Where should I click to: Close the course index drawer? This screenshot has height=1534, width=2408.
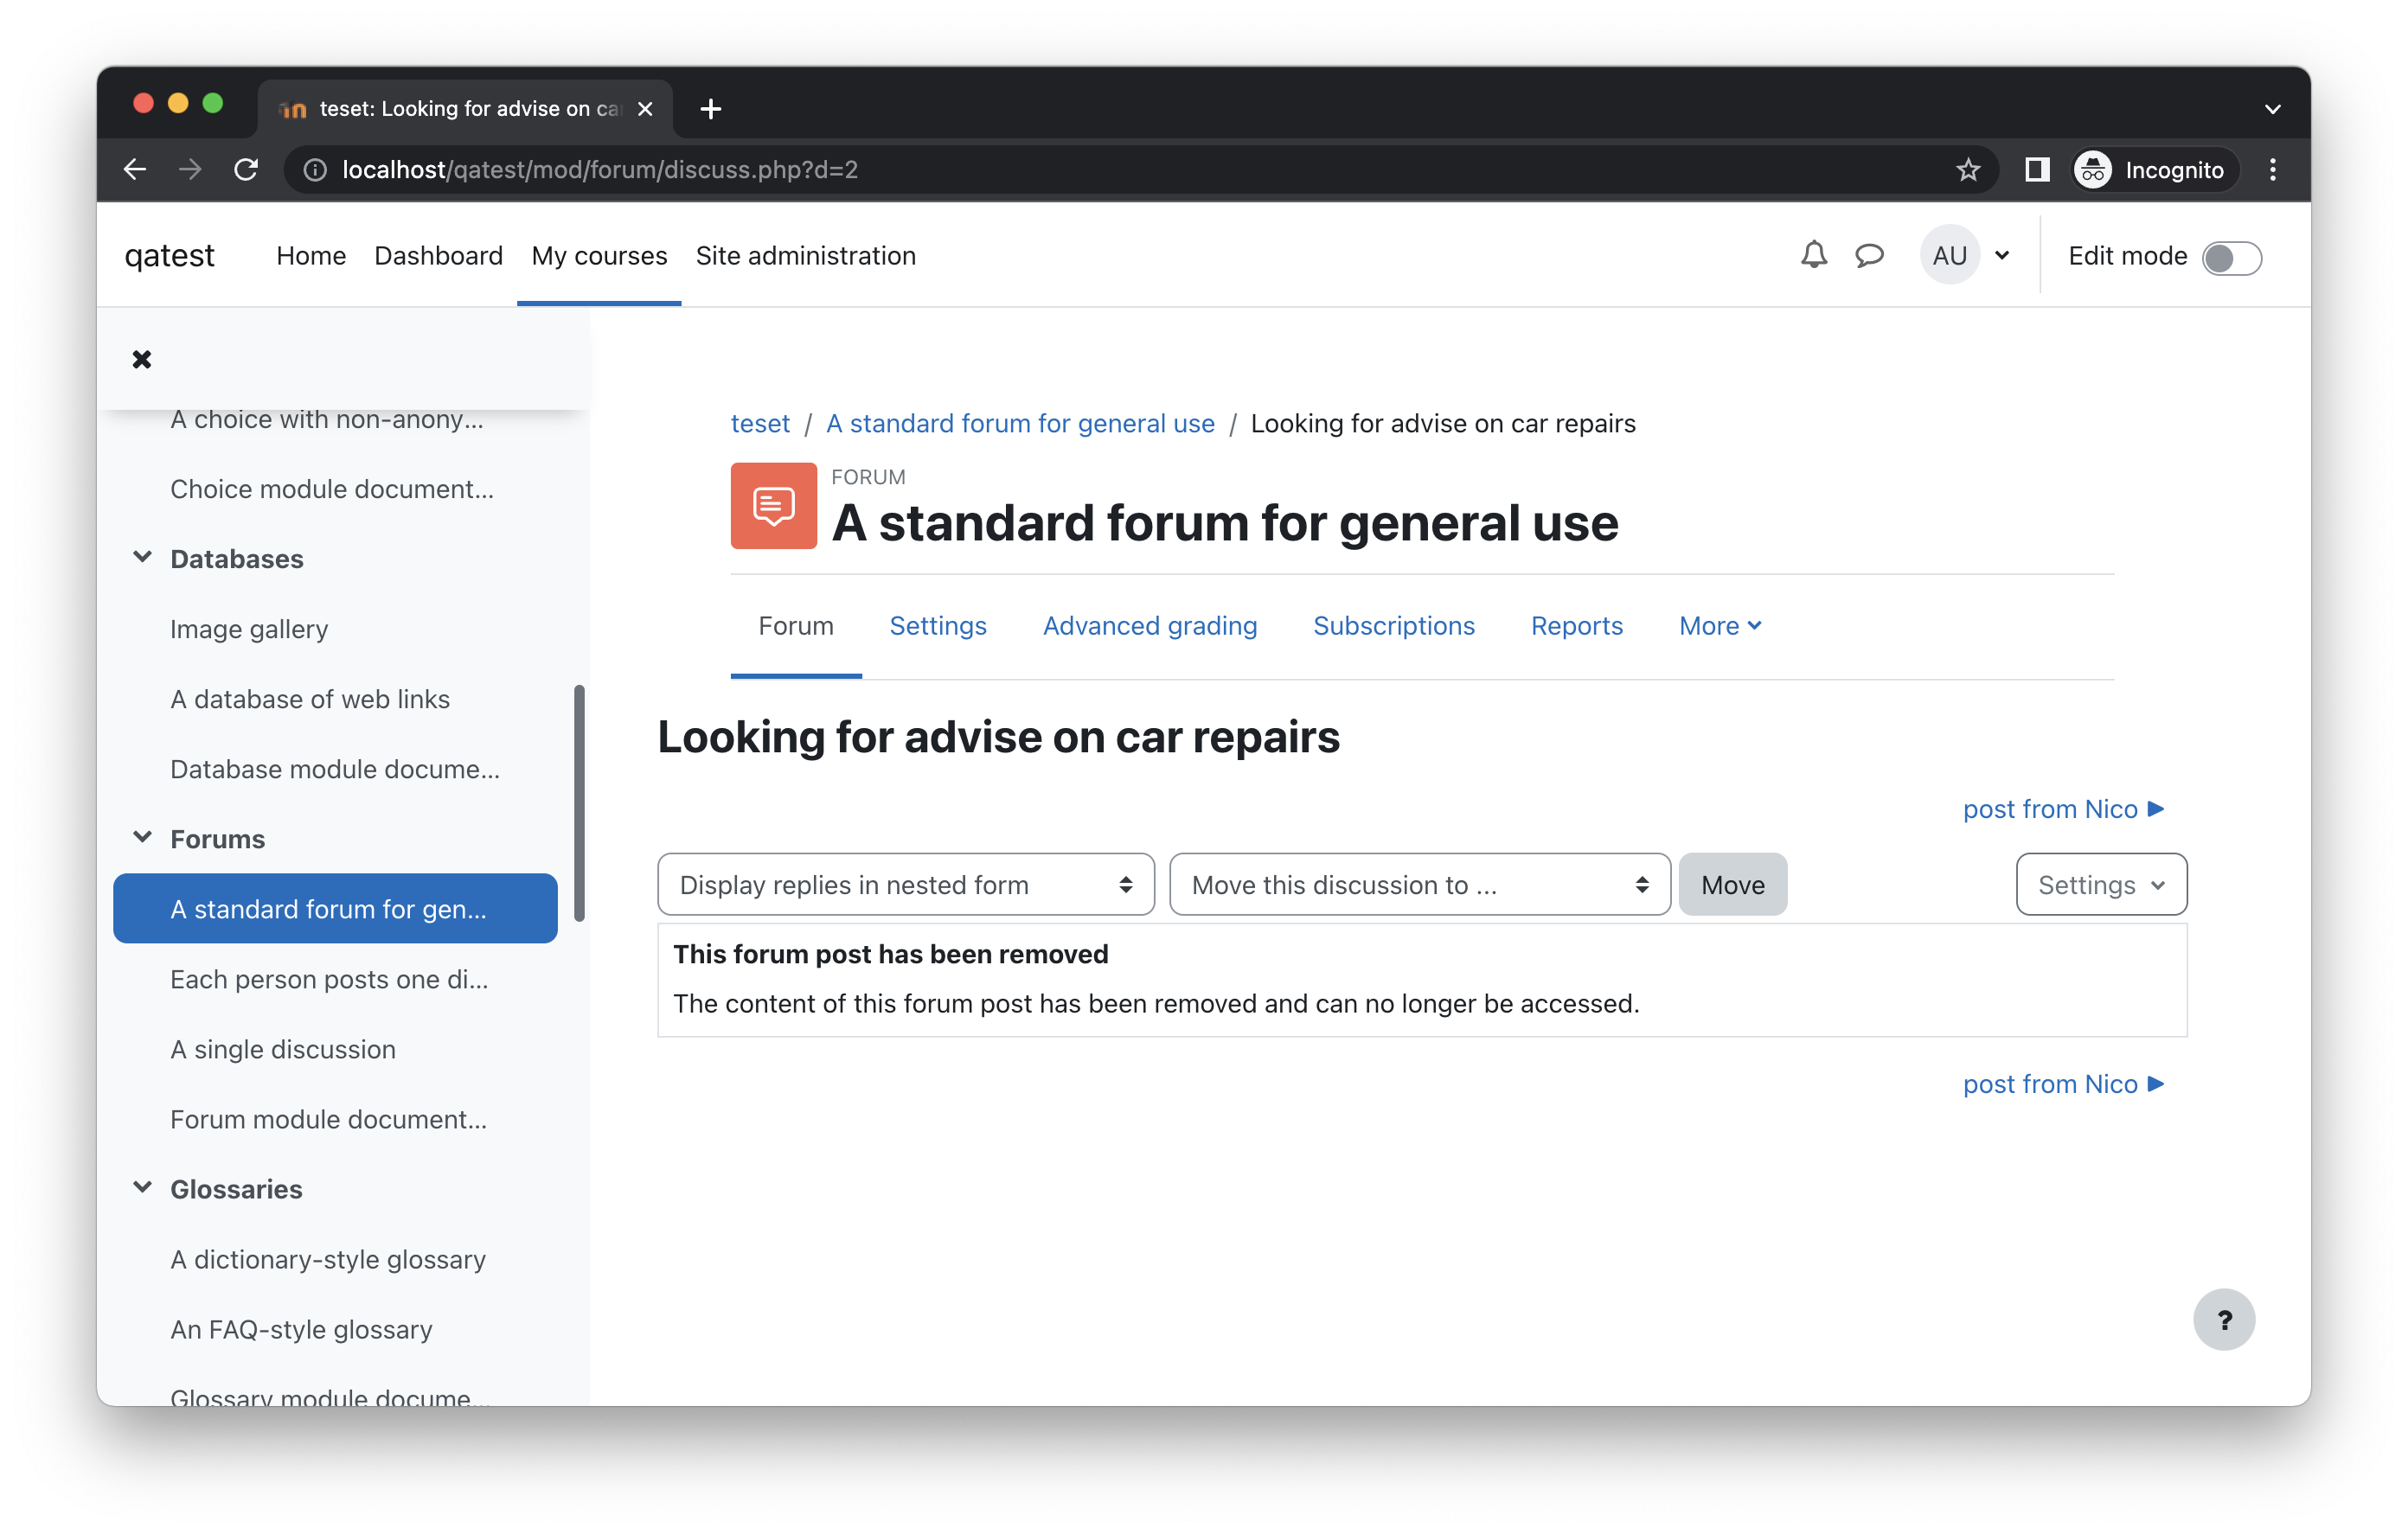142,359
